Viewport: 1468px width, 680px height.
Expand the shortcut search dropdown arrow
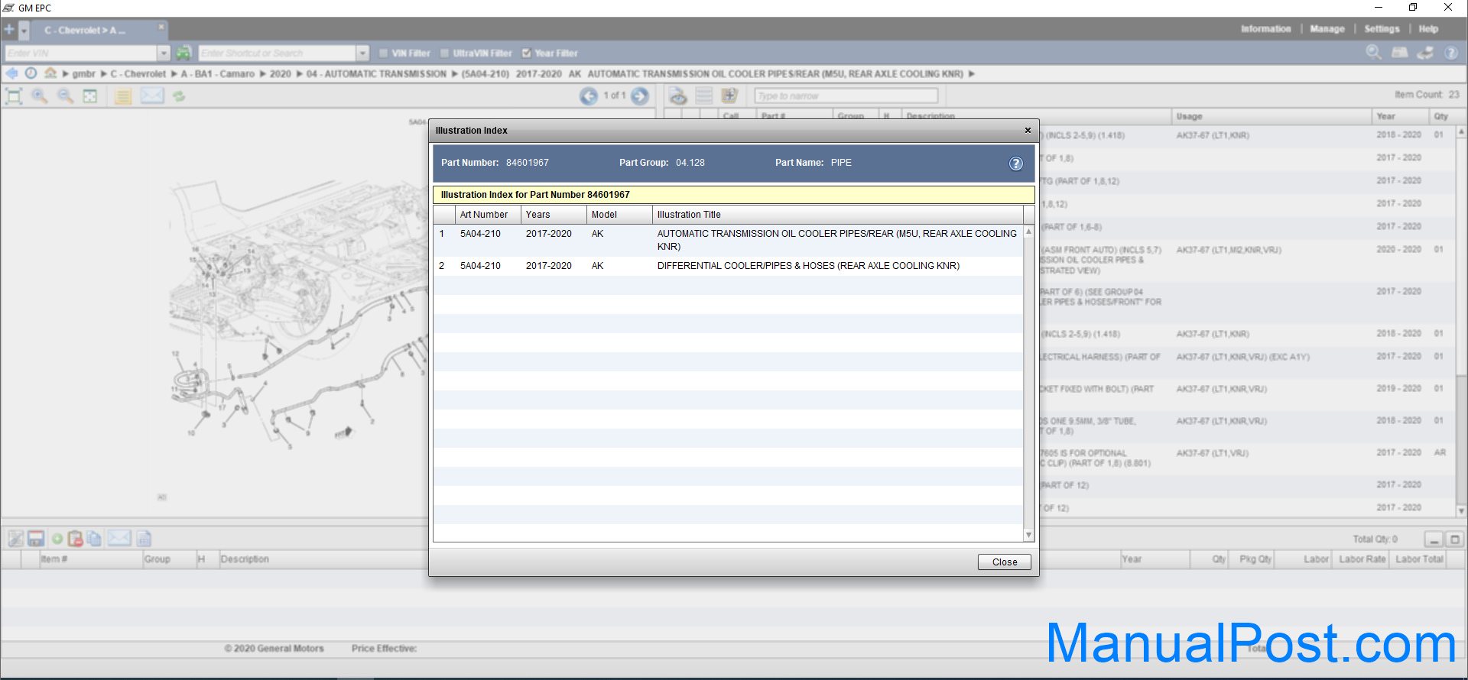pyautogui.click(x=362, y=53)
